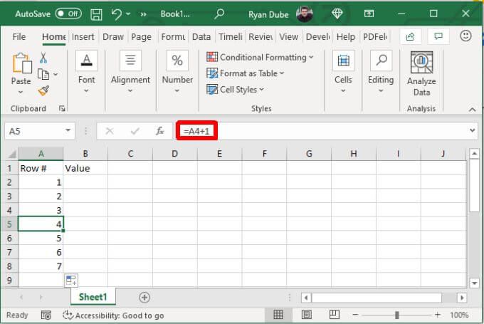Click the Save icon in title bar
The image size is (484, 324).
(x=96, y=14)
